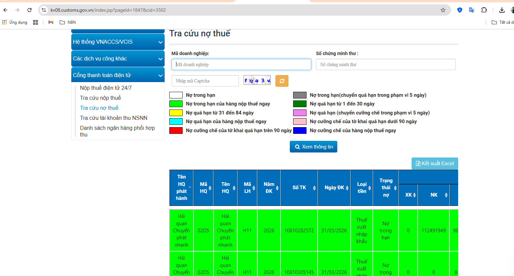Go back with the browser back arrow
514x276 pixels.
tap(6, 10)
